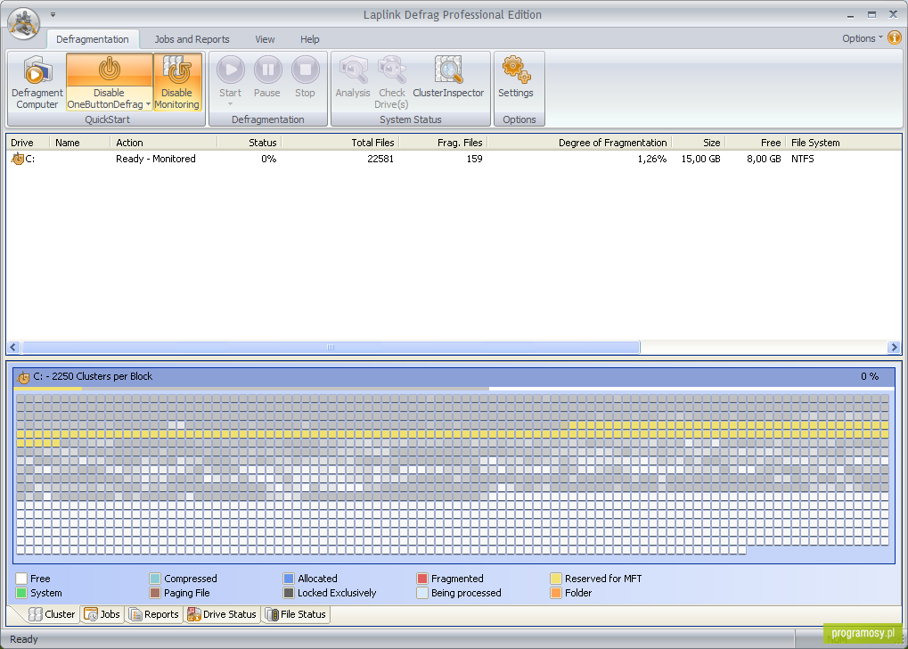Click the Allocated legend swatch
Screen dimensions: 908x649
point(289,579)
